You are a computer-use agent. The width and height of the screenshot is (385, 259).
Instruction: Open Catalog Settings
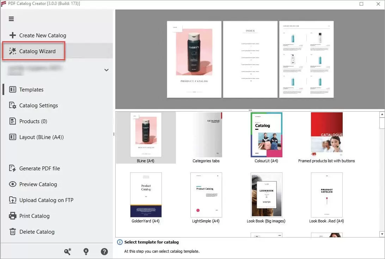[x=38, y=105]
